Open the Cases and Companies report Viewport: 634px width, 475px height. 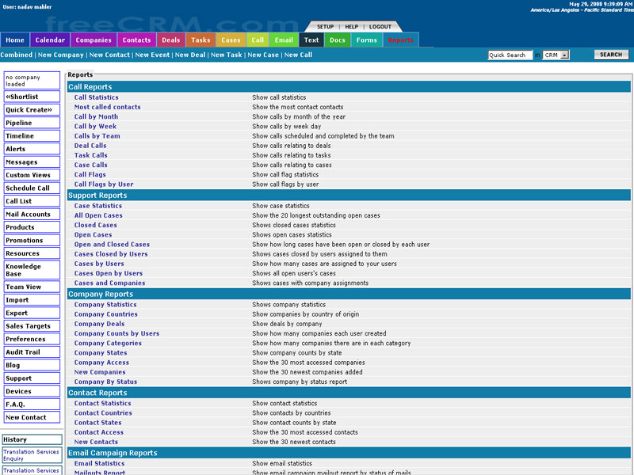click(109, 283)
